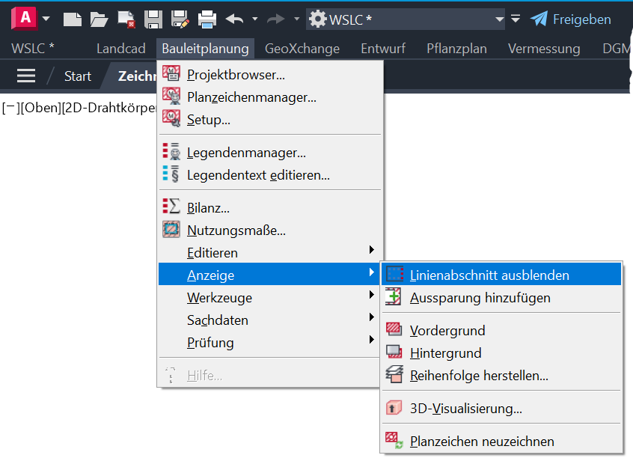Open the hamburger menu beside Start tab
This screenshot has height=464, width=633.
pos(26,76)
